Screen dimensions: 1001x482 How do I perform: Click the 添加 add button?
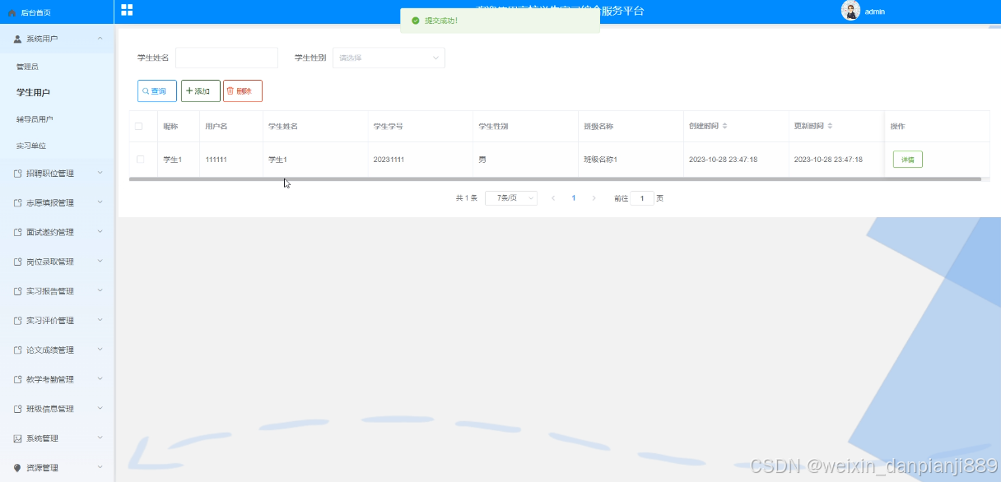[x=200, y=91]
